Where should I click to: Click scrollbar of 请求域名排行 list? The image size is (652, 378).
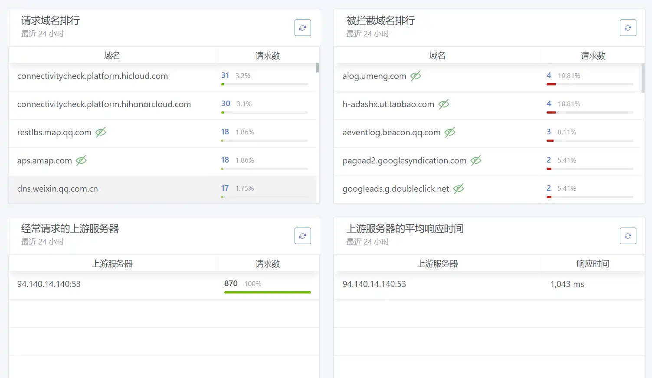[x=318, y=68]
